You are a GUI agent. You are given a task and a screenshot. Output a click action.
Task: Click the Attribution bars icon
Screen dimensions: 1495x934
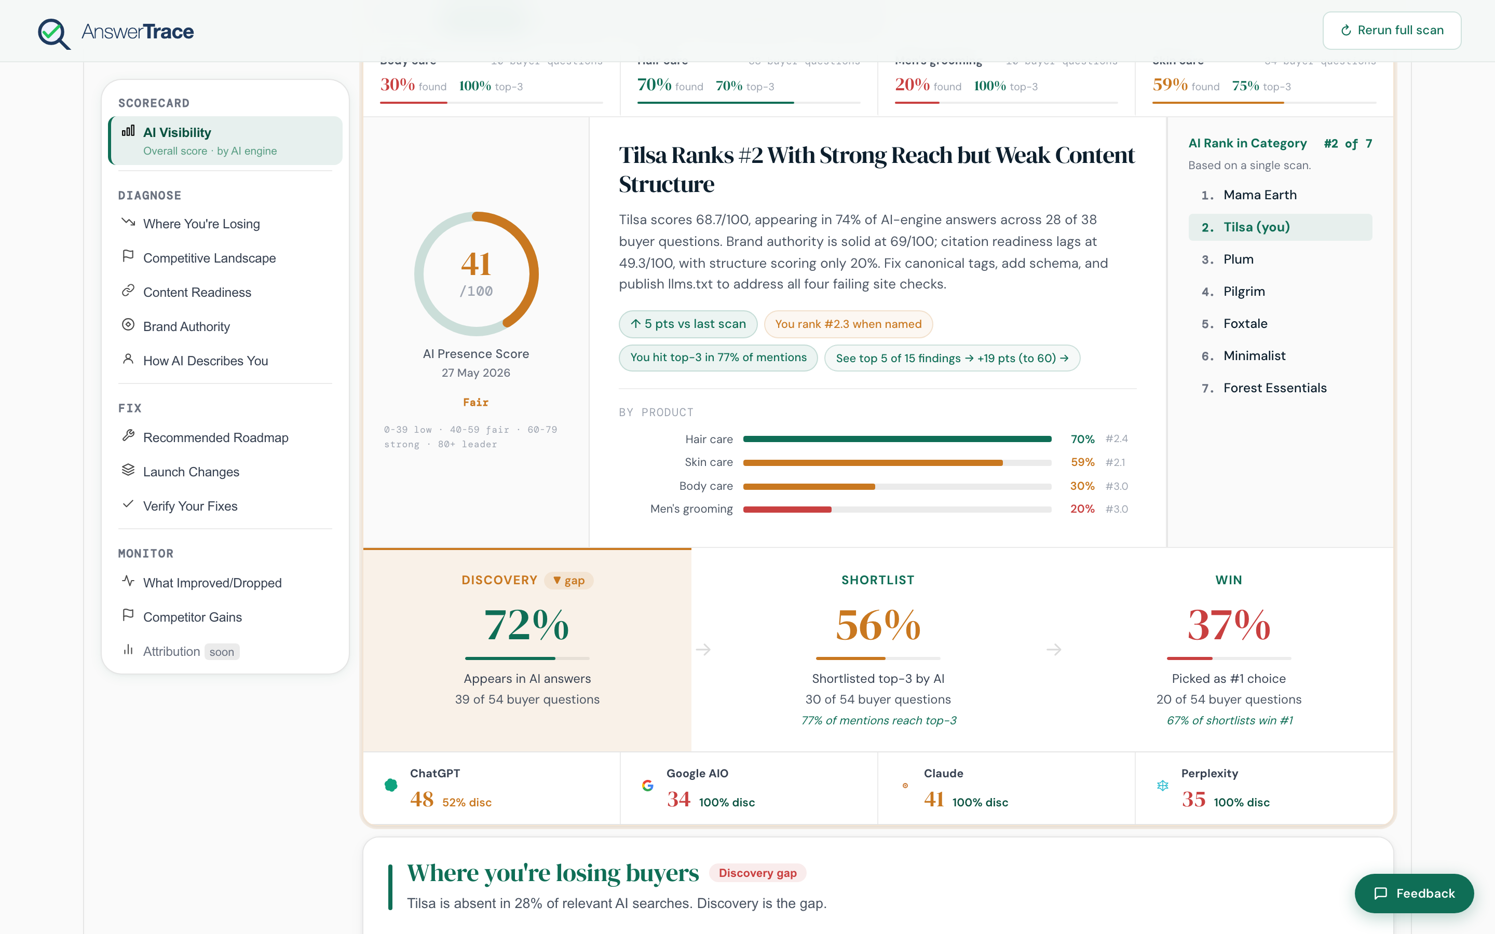click(x=128, y=649)
